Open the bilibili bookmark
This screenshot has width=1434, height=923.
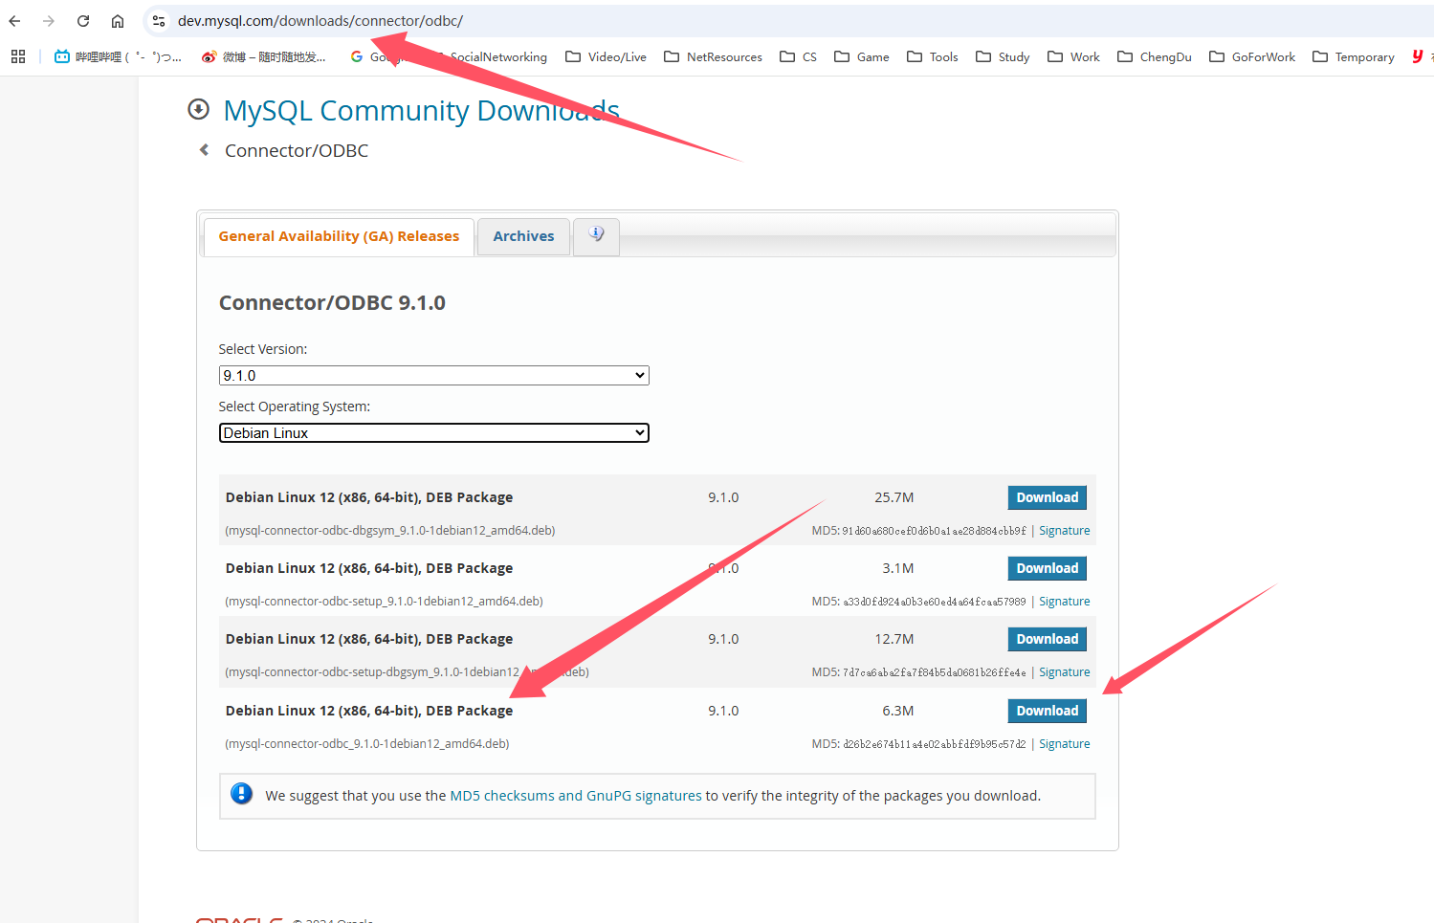click(x=118, y=56)
